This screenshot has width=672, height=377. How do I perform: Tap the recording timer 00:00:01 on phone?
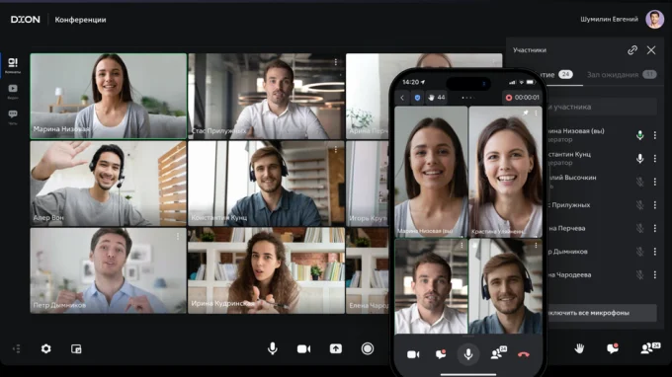point(522,98)
